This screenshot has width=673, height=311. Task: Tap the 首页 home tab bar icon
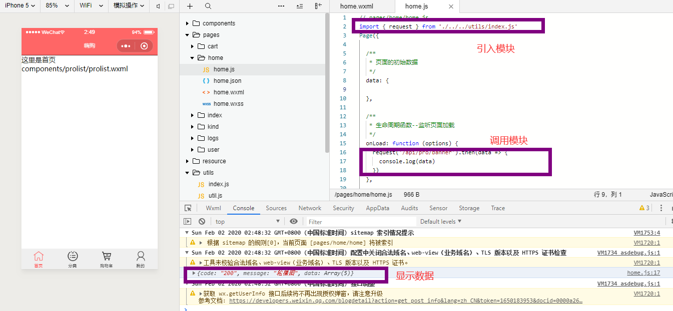tap(39, 259)
